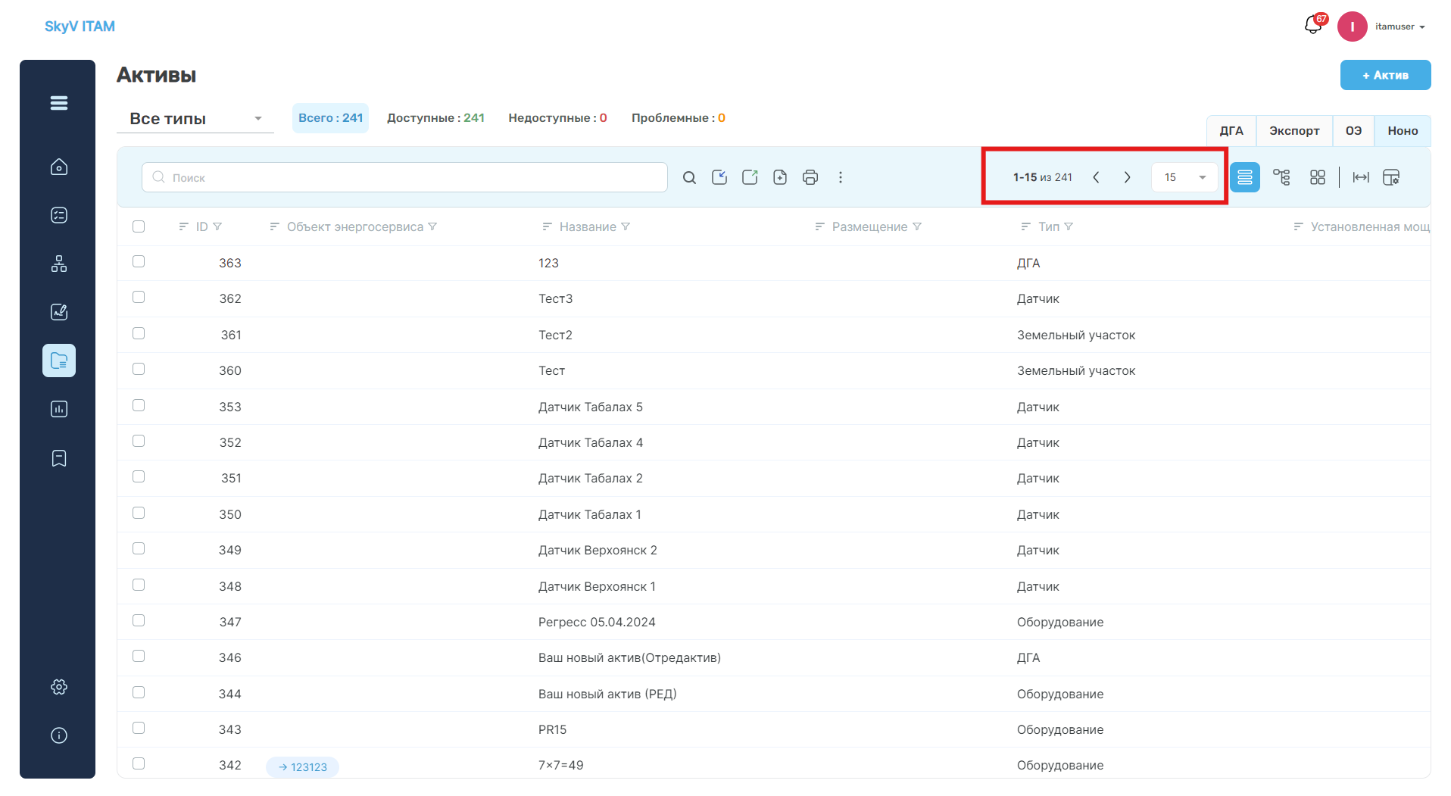The height and width of the screenshot is (796, 1451).
Task: Open the rows-per-page 15 dropdown
Action: [1185, 177]
